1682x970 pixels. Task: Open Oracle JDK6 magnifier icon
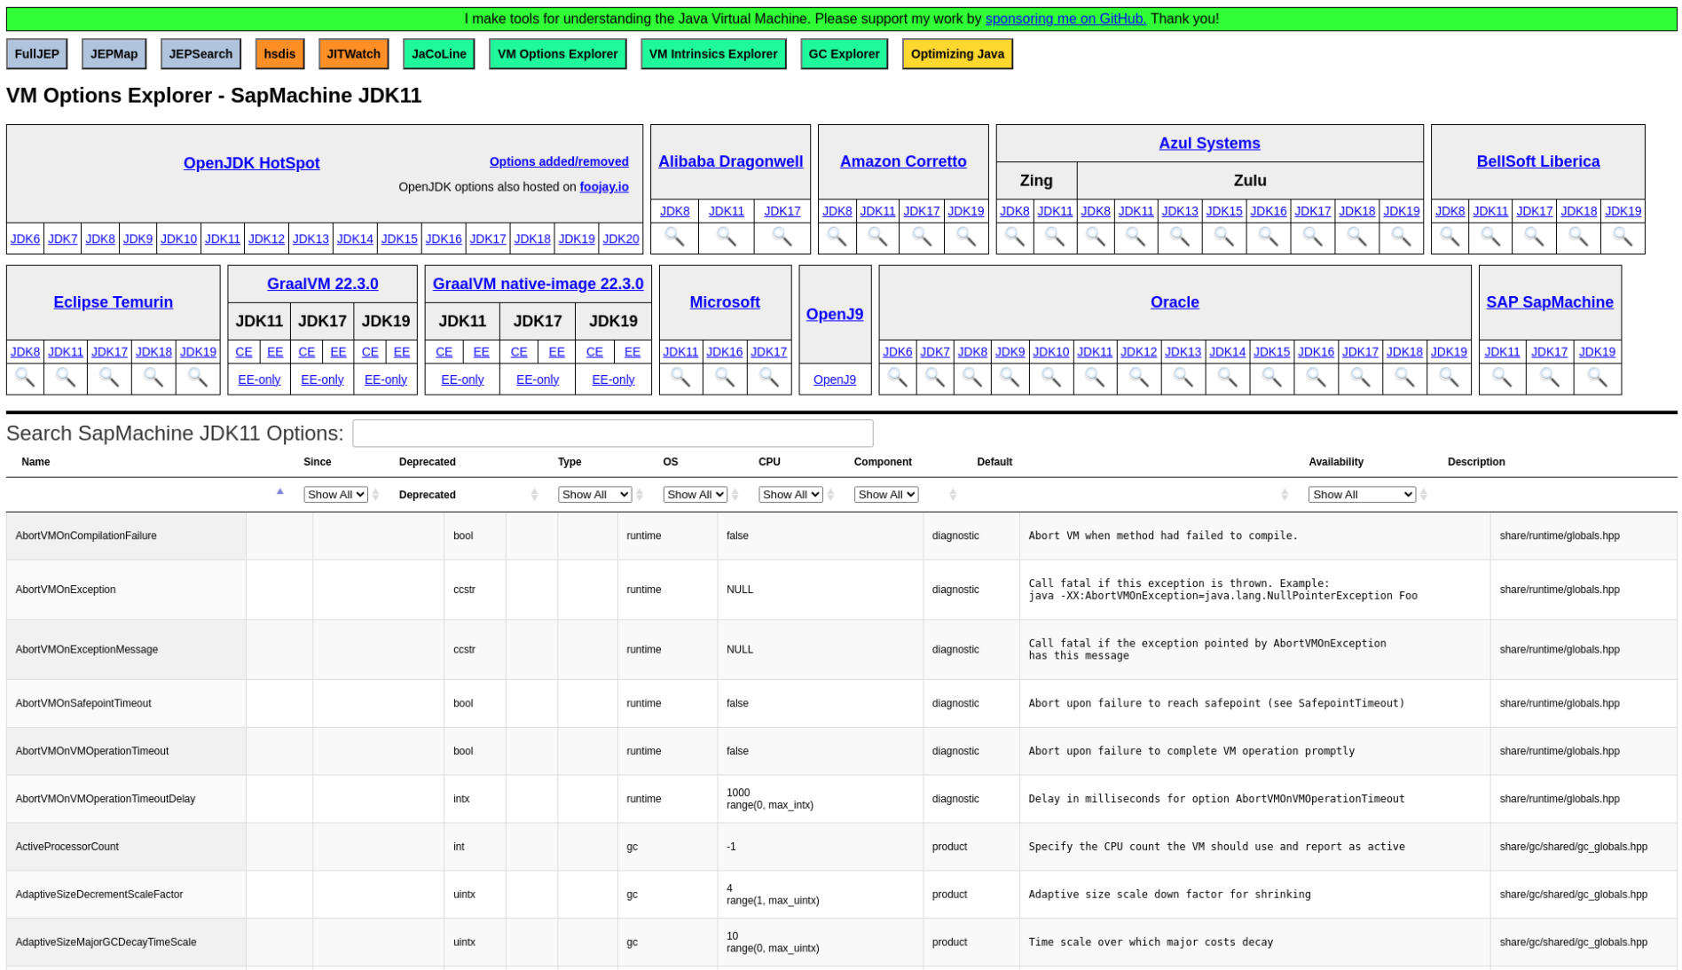tap(897, 378)
